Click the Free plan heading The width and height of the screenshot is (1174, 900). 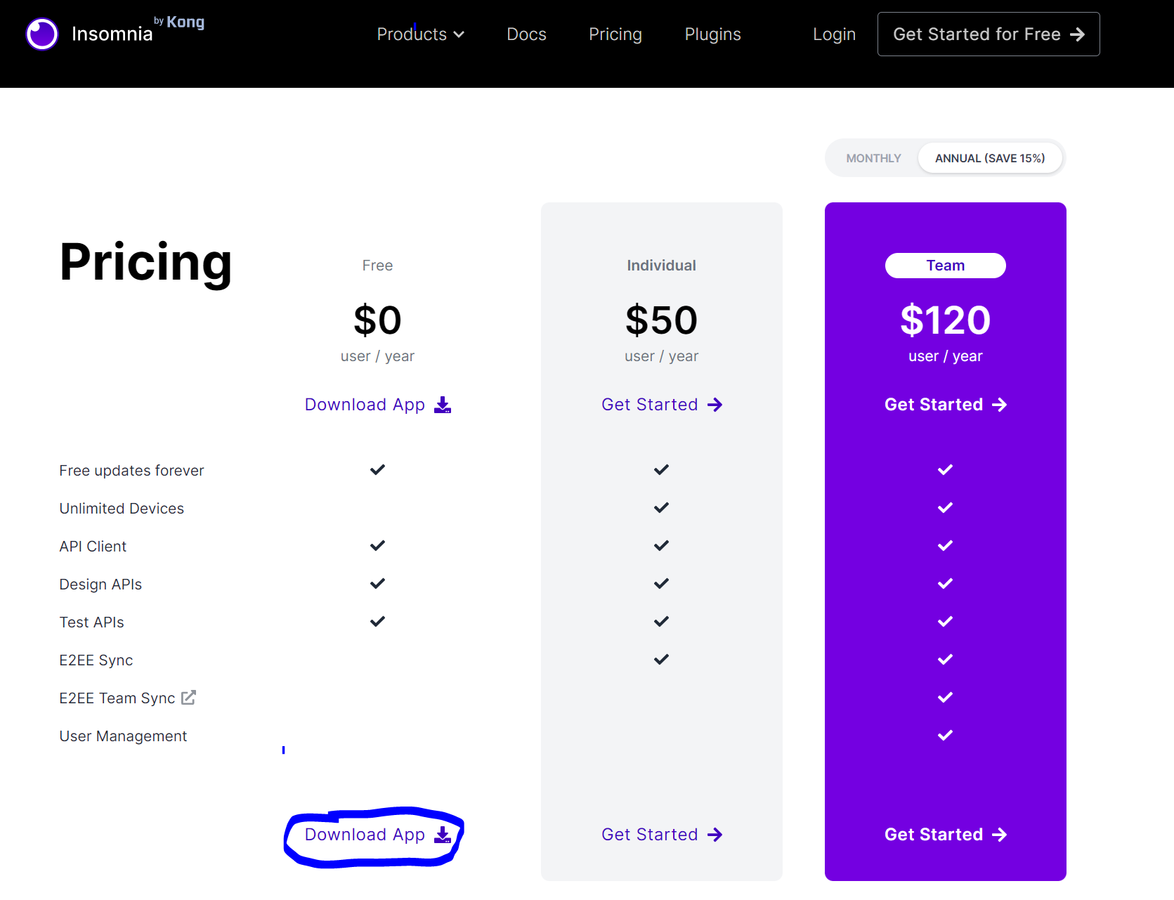377,266
